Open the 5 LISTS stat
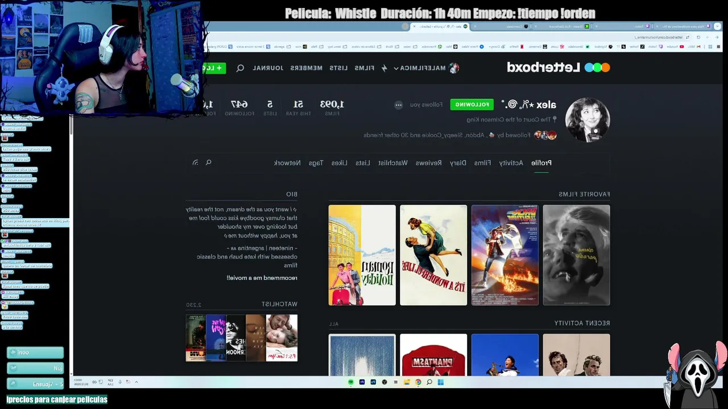Viewport: 728px width, 409px height. click(x=270, y=107)
